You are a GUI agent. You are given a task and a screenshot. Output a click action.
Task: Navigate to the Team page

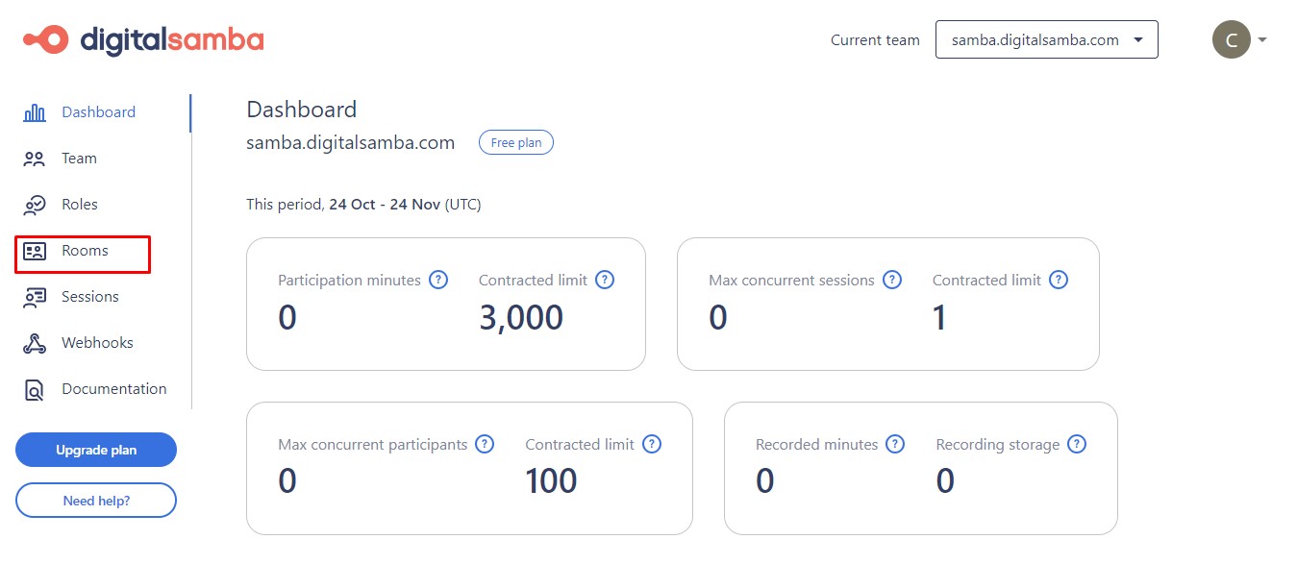point(79,158)
